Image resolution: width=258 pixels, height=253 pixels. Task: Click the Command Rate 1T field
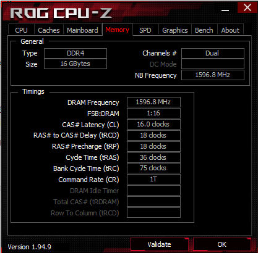click(153, 179)
